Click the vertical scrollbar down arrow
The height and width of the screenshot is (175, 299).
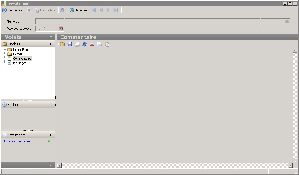click(295, 161)
